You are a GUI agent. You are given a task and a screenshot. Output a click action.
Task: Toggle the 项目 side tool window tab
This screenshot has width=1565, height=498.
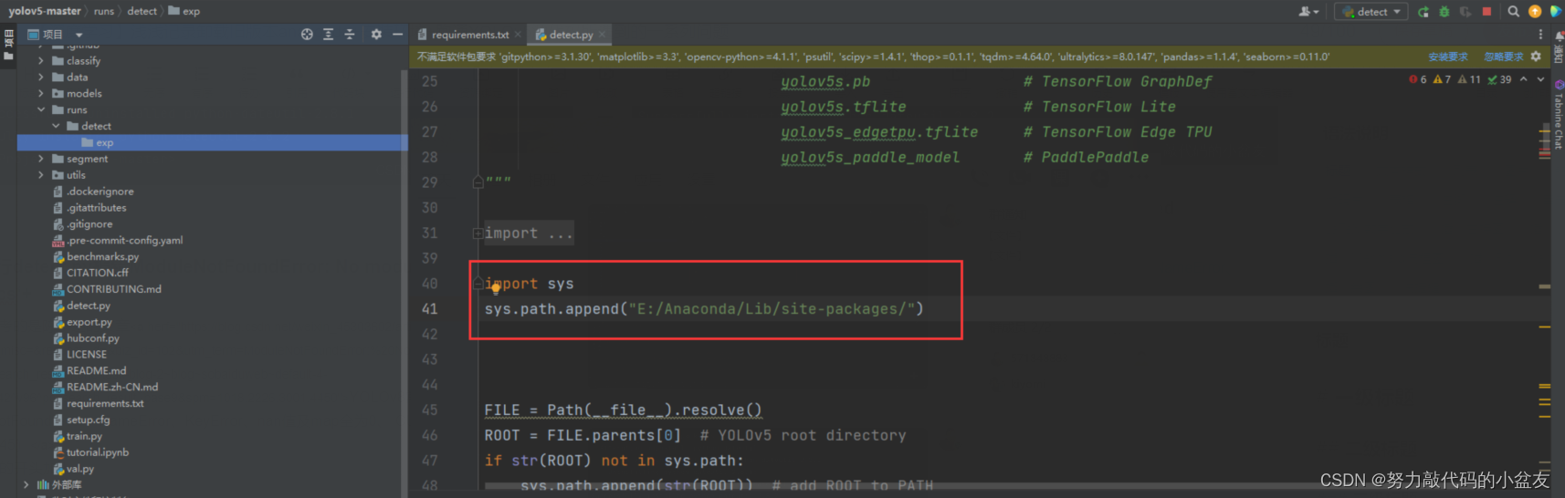point(8,44)
